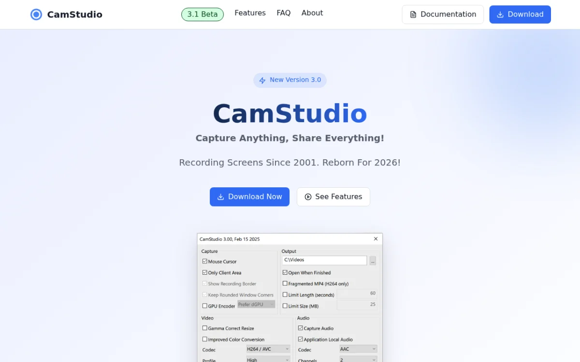Open the 3.1 Beta badge
The width and height of the screenshot is (580, 362).
tap(203, 14)
